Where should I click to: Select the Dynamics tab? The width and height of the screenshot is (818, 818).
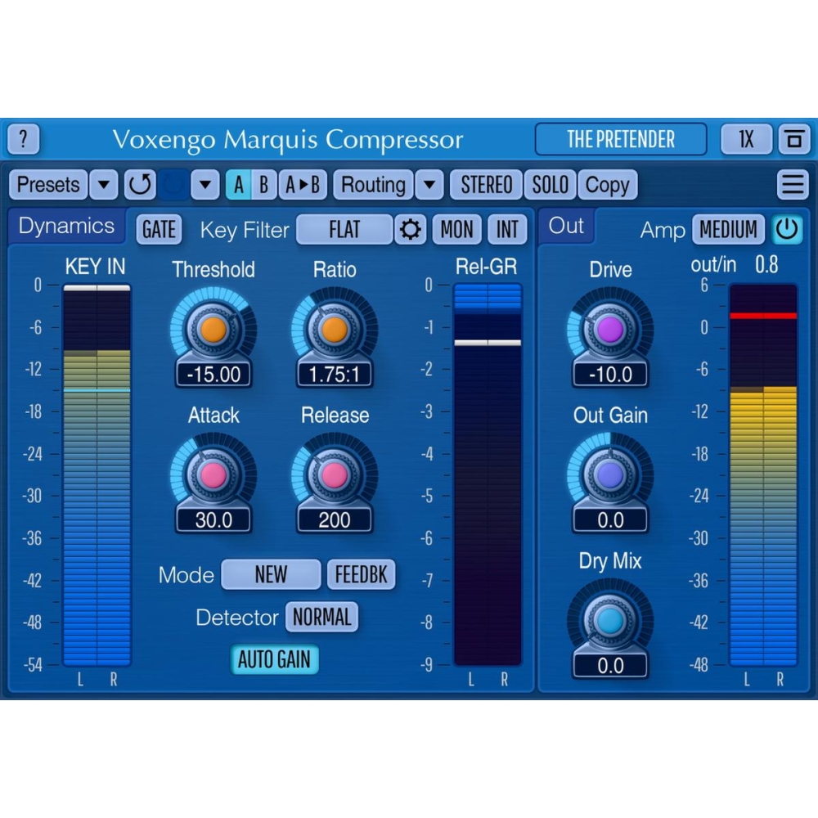point(66,226)
